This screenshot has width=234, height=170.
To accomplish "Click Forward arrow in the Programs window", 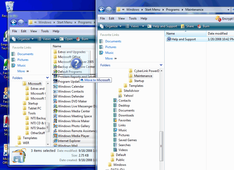I will (x=21, y=23).
